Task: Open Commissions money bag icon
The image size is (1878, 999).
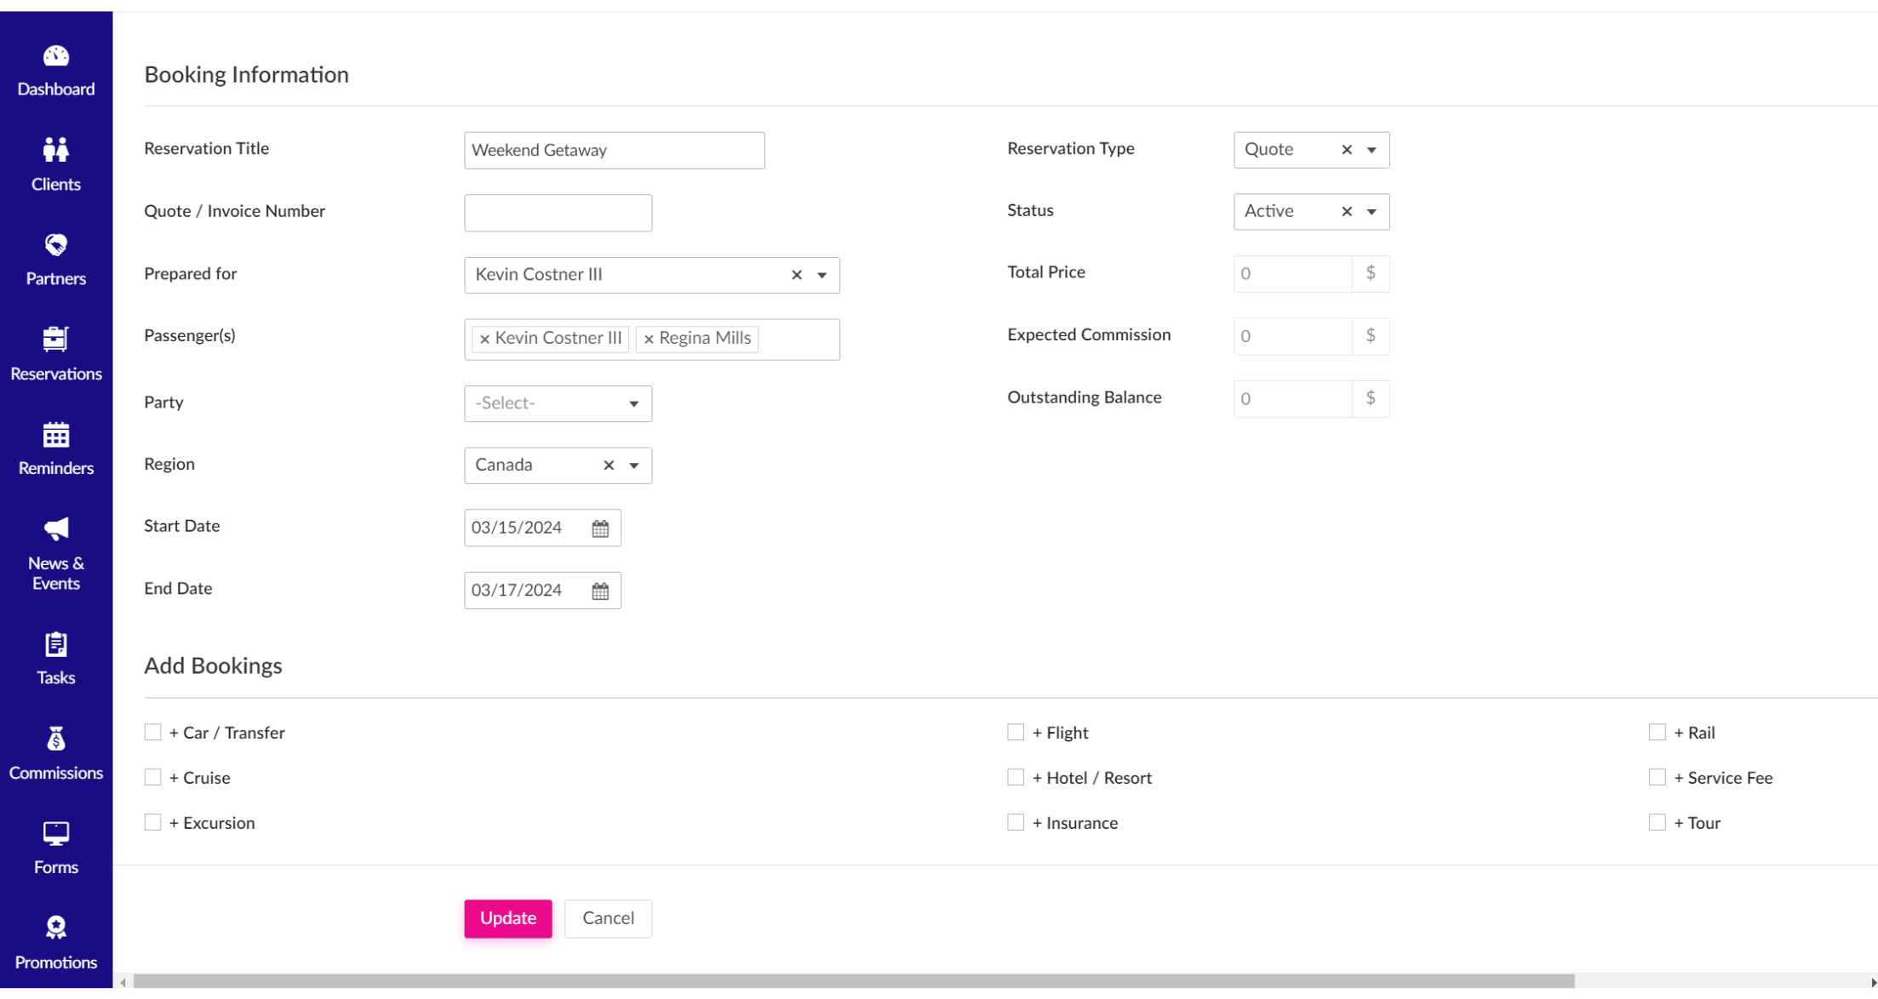Action: (56, 739)
